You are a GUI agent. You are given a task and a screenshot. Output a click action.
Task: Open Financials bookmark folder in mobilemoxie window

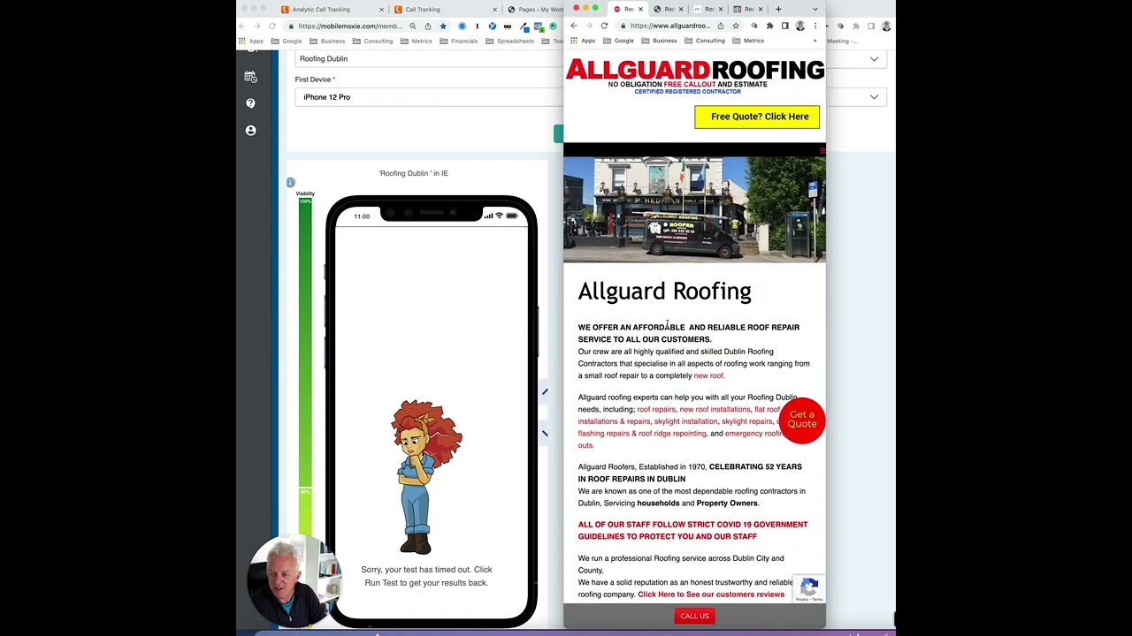click(459, 41)
